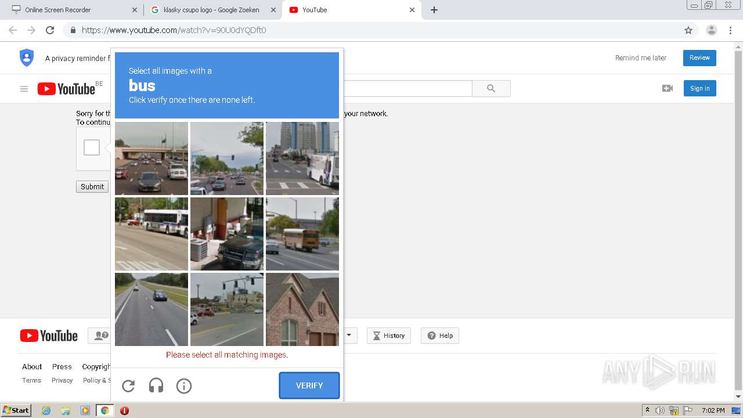Select the dark pickup truck tile
The image size is (743, 418).
227,234
